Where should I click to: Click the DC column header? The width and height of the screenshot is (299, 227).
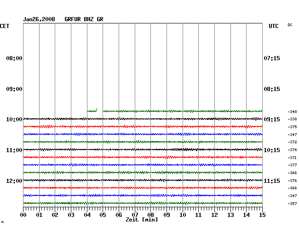coord(290,25)
